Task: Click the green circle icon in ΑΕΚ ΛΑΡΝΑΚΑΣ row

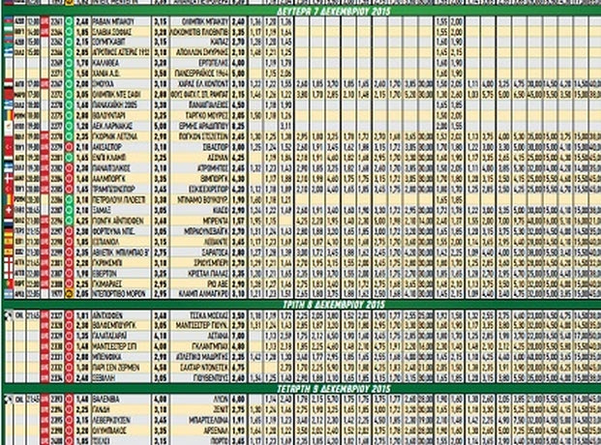Action: pos(69,126)
